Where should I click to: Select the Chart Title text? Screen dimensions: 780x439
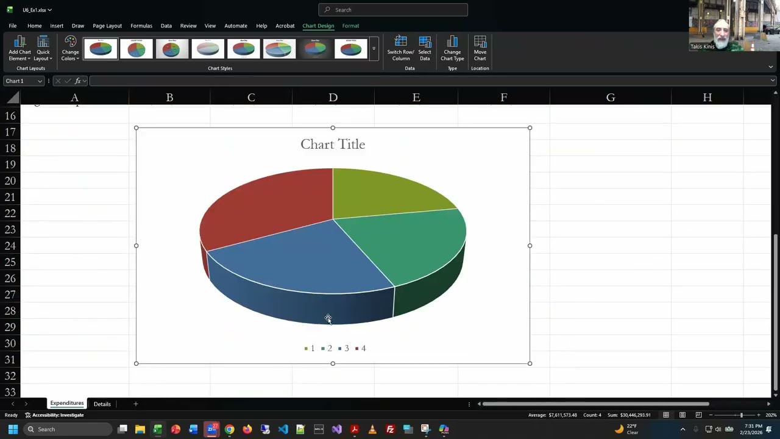point(333,145)
